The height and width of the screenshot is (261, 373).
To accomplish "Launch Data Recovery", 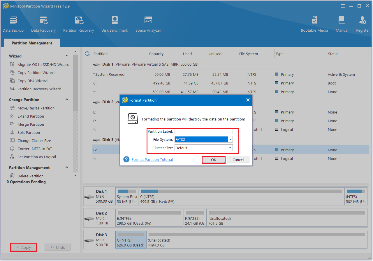I will click(x=43, y=23).
